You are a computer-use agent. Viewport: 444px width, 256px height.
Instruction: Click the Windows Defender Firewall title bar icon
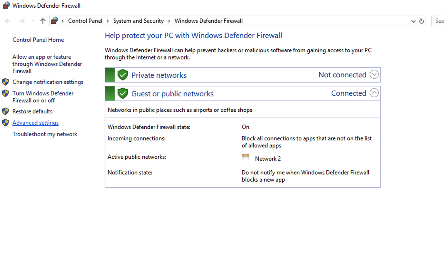(6, 6)
